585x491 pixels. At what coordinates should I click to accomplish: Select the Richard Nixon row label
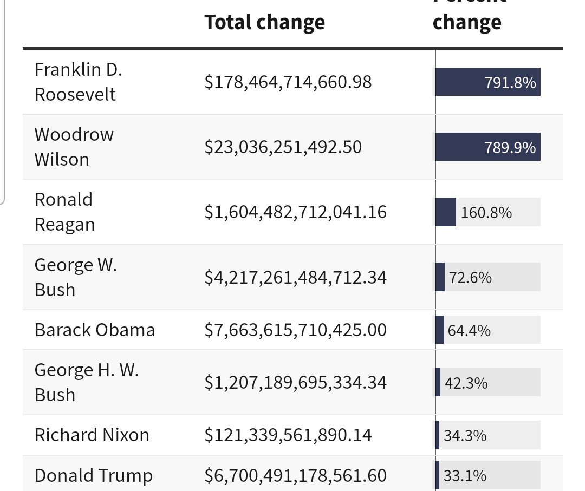tap(92, 435)
